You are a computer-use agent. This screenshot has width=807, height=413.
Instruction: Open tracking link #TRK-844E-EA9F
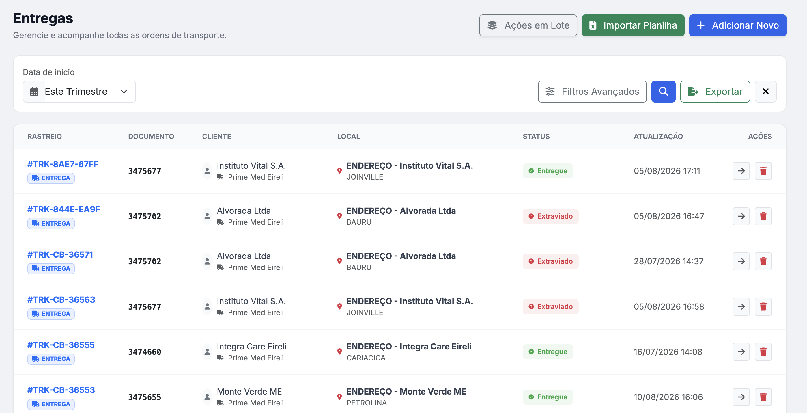(63, 209)
